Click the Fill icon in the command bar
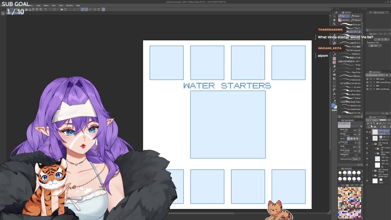Image resolution: width=391 pixels, height=220 pixels. (x=61, y=9)
